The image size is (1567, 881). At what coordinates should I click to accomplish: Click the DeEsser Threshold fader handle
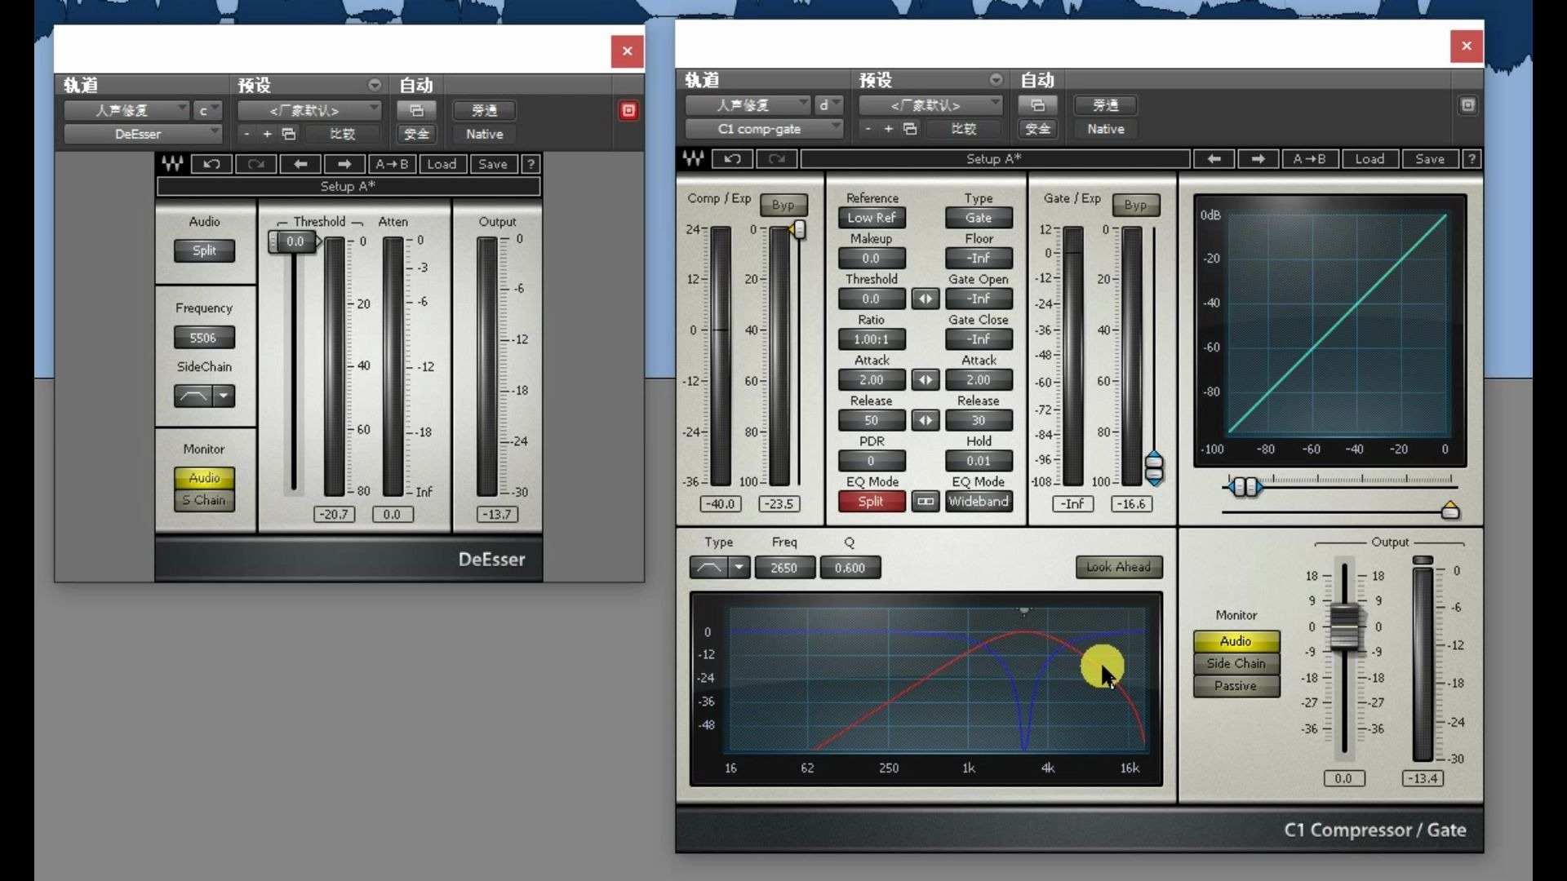[293, 241]
